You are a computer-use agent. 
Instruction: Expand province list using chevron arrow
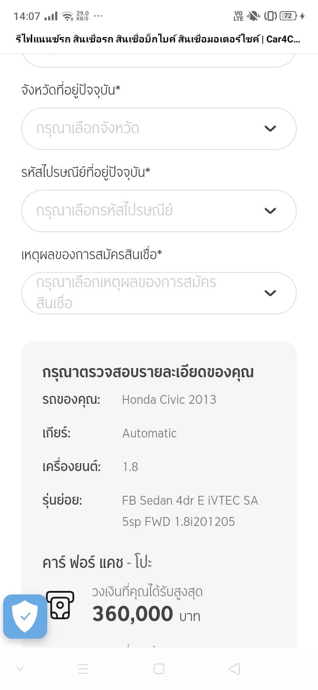270,129
